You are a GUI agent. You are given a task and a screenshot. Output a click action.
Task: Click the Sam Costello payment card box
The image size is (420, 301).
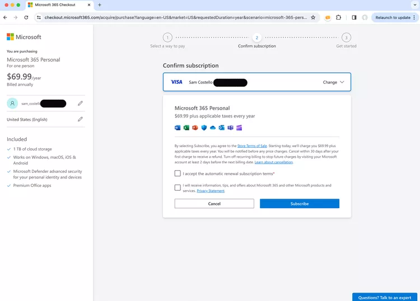[256, 82]
